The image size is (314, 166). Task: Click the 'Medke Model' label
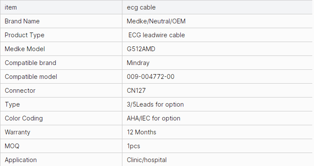[x=25, y=49]
